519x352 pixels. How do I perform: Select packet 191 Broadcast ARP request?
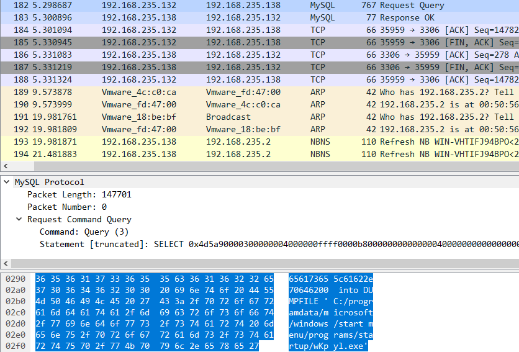pos(248,117)
